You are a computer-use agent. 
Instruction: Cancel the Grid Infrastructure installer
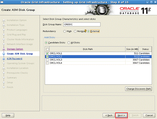[149, 115]
